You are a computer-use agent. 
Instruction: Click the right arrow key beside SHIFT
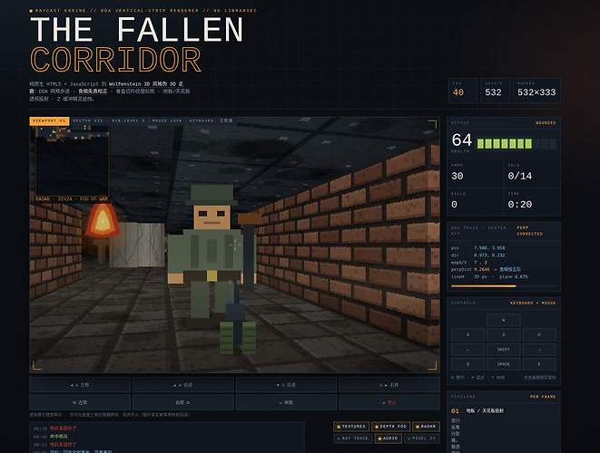tap(539, 350)
